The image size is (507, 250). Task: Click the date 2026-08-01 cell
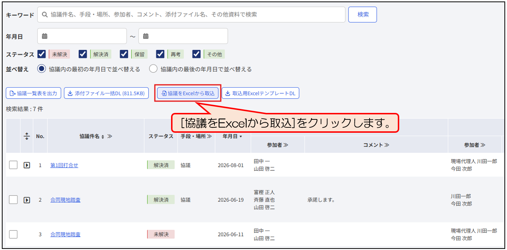click(231, 165)
